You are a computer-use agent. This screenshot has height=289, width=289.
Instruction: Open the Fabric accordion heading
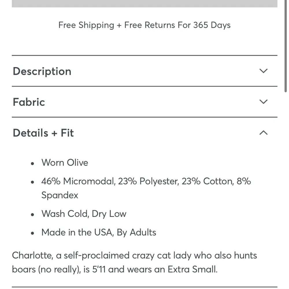pos(29,102)
